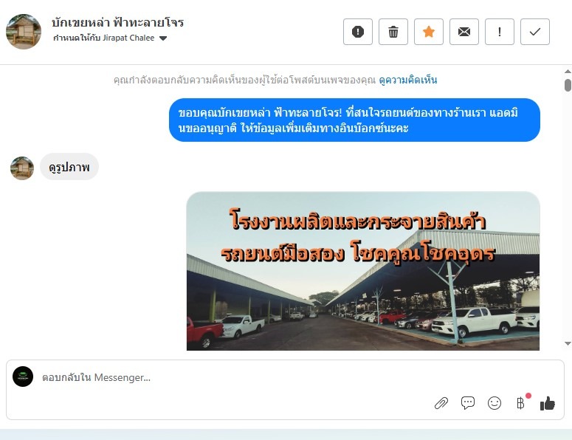This screenshot has height=440, width=572.
Task: Open the ดูความคิดเห็น link
Action: click(408, 80)
